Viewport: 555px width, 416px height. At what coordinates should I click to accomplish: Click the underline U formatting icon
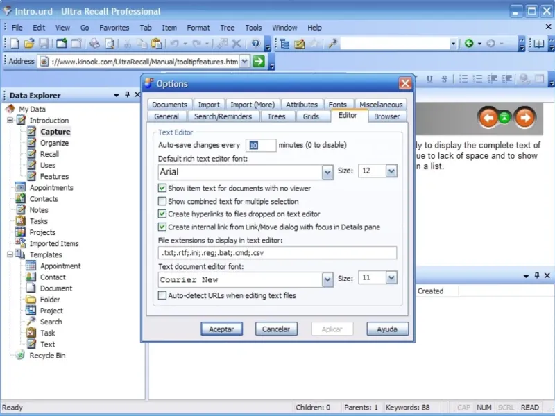click(x=429, y=79)
